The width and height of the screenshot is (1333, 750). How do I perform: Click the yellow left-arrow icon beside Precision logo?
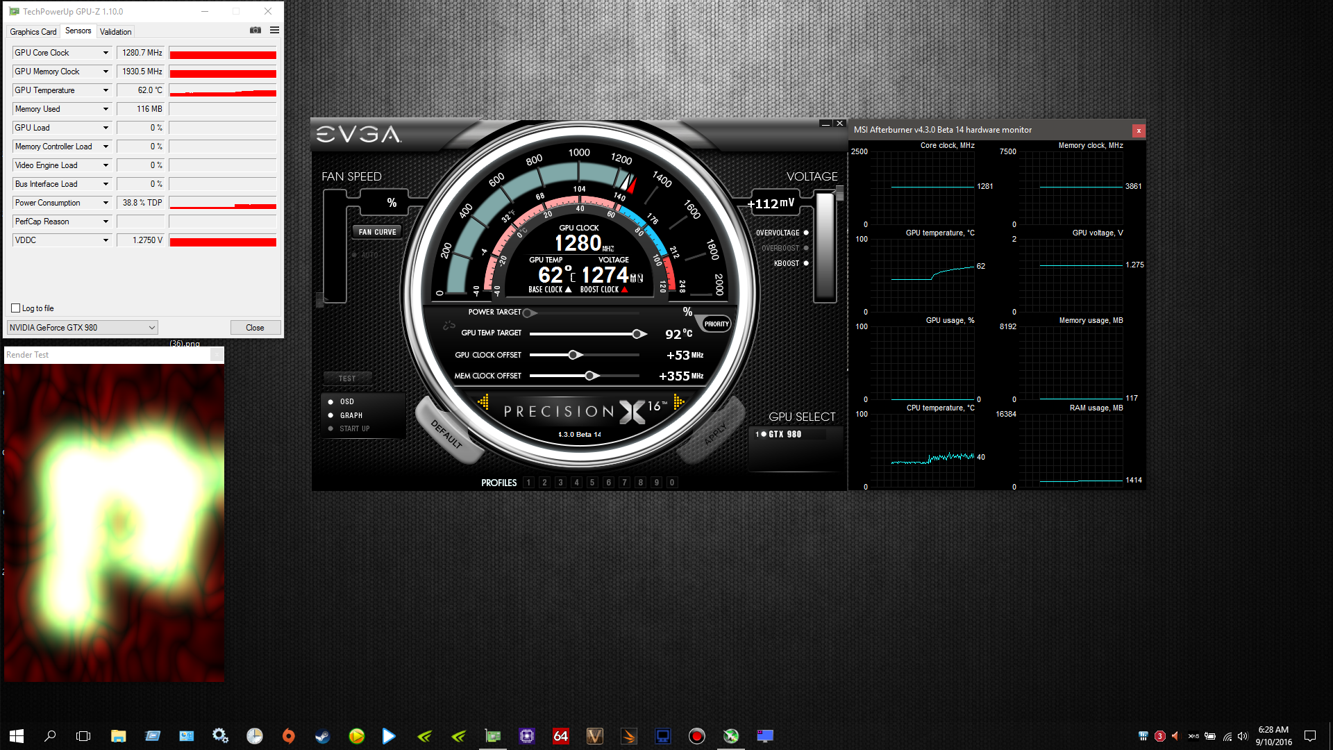(x=483, y=401)
